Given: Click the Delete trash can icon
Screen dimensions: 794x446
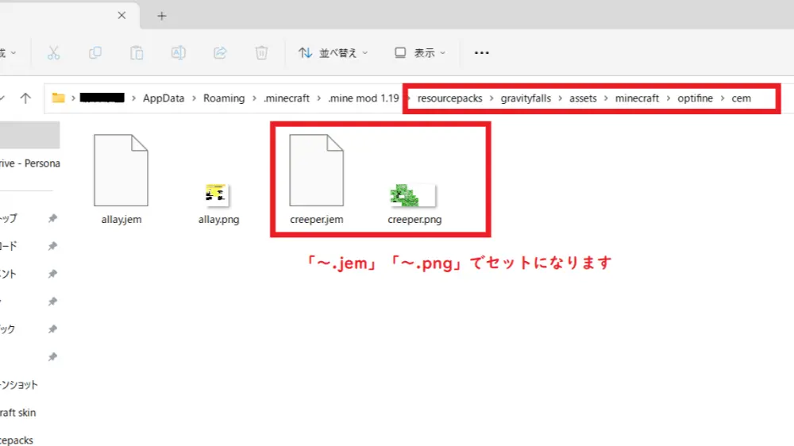Looking at the screenshot, I should (261, 52).
